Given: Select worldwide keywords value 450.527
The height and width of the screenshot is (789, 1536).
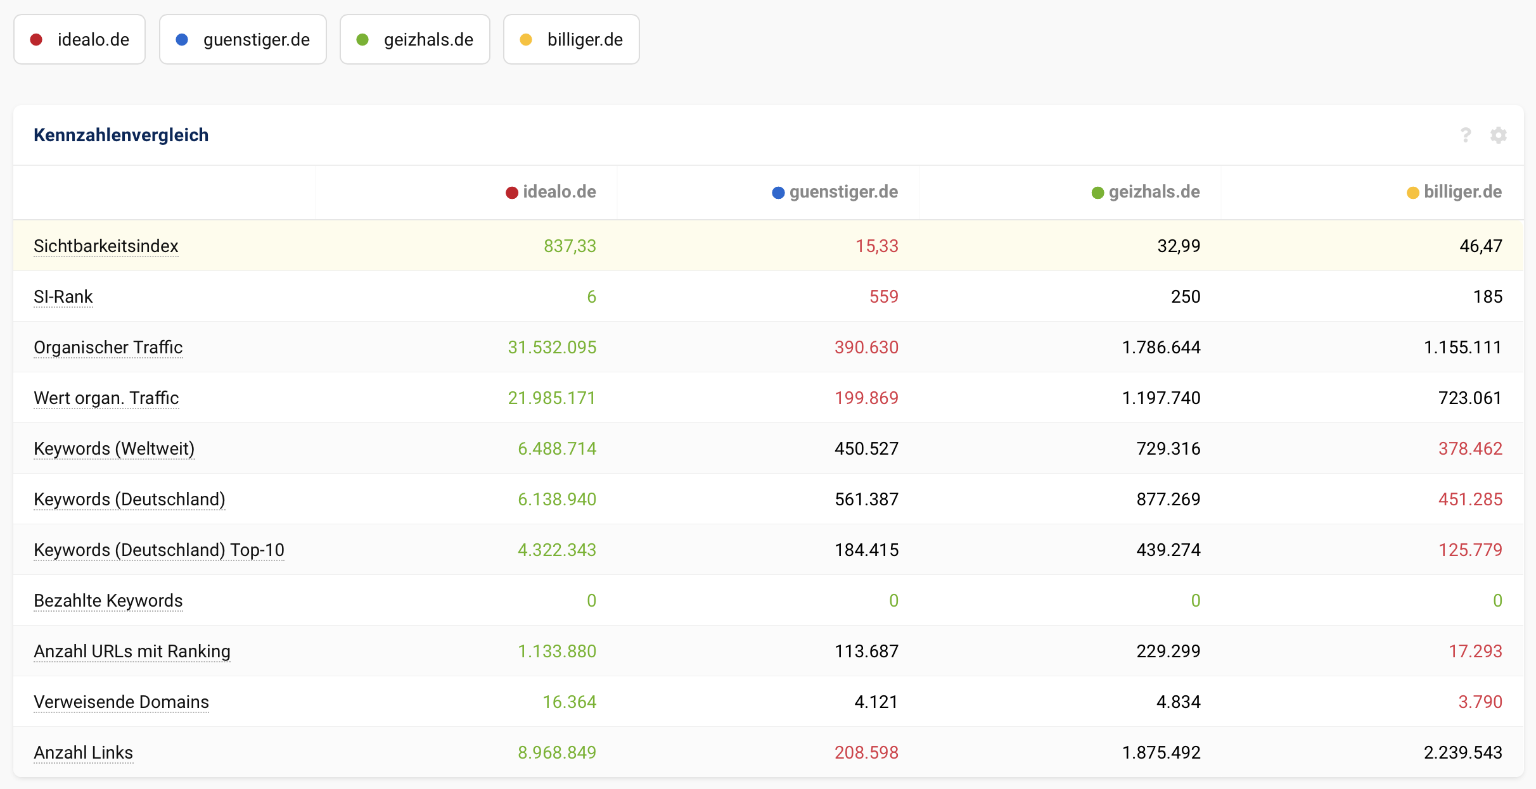Looking at the screenshot, I should 866,448.
